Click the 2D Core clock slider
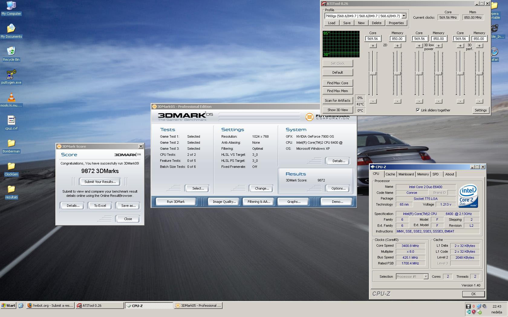Screen dimensions: 508x317 point(373,73)
